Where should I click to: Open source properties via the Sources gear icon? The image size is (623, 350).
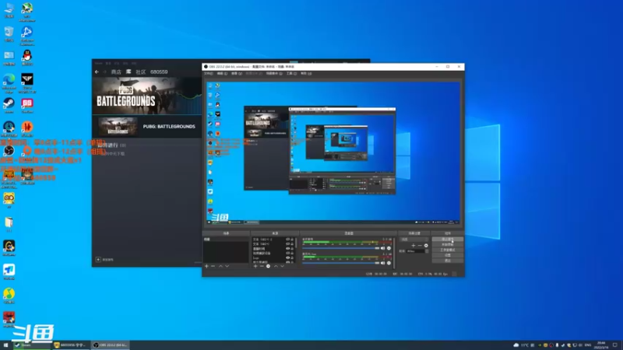coord(268,266)
